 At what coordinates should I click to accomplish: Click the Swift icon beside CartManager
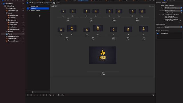tap(7, 39)
